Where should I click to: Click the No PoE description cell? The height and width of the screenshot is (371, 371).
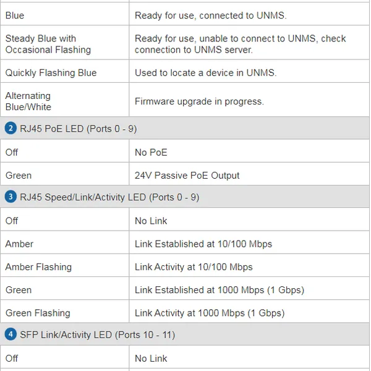coord(151,152)
